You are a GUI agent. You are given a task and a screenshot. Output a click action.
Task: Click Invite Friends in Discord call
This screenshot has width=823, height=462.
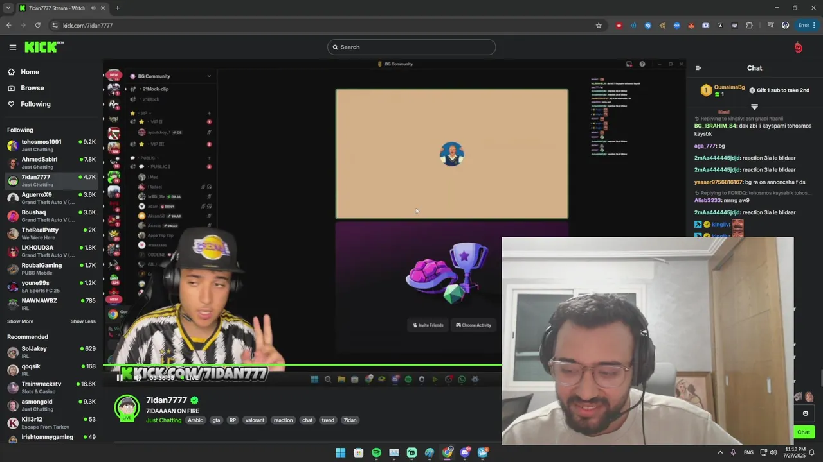point(428,325)
